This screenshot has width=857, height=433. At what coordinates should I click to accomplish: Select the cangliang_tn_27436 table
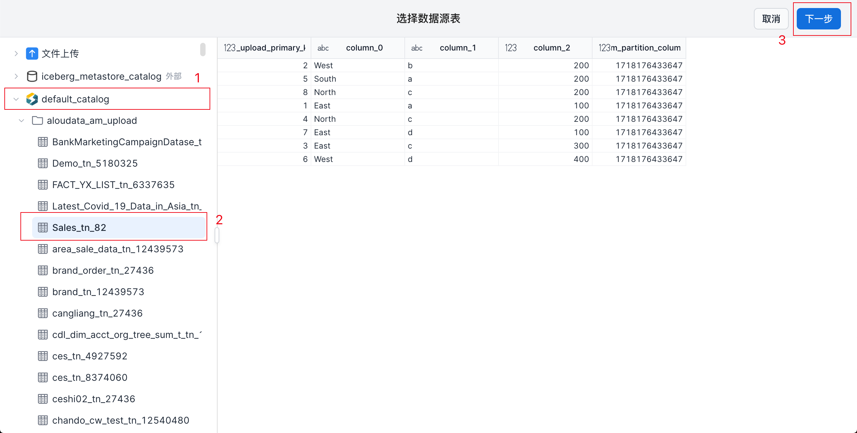(x=97, y=313)
